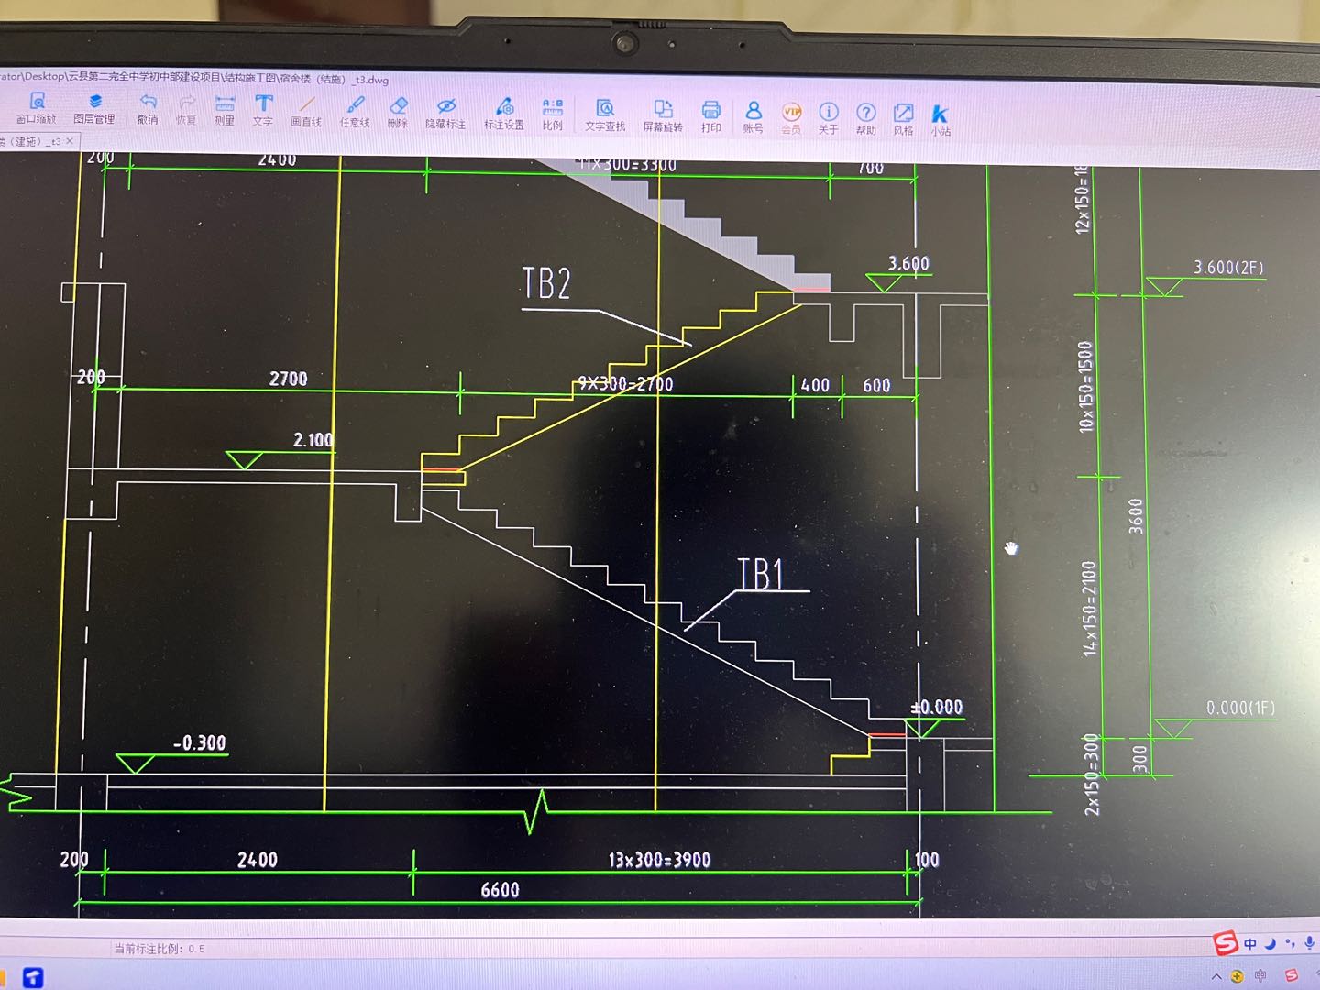This screenshot has width=1320, height=990.
Task: Click the microphone icon on IME bar
Action: pyautogui.click(x=1310, y=943)
